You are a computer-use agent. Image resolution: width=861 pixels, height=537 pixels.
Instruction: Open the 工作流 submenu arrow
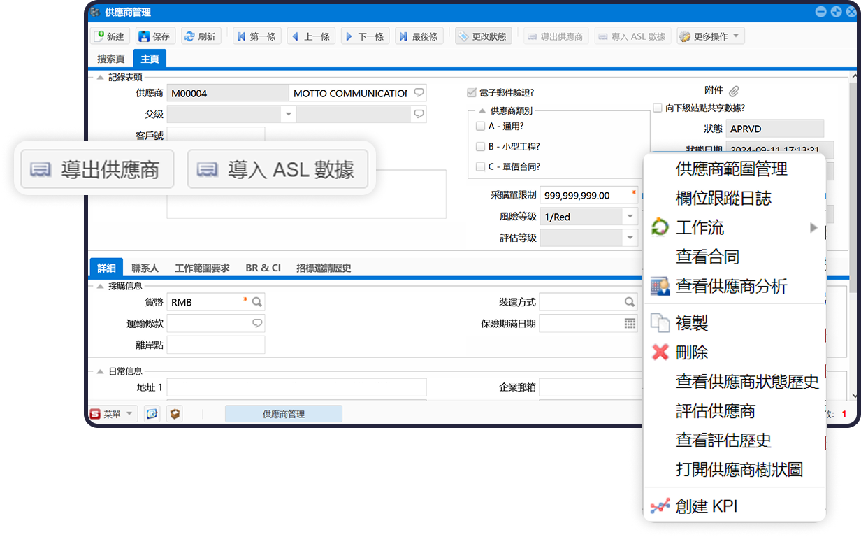point(813,227)
